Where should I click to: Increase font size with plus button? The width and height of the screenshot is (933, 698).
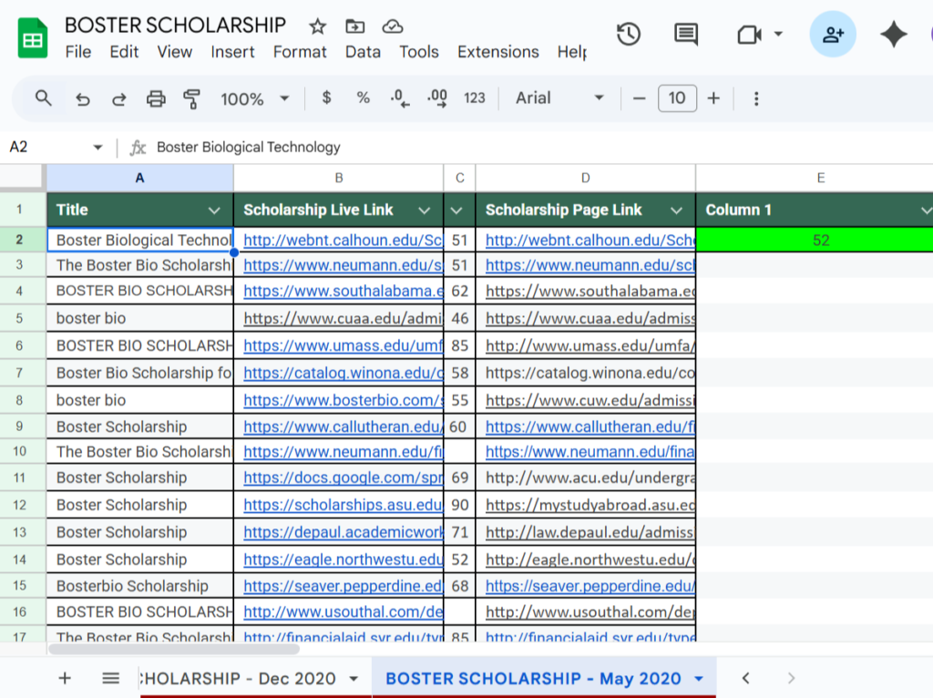pyautogui.click(x=713, y=98)
